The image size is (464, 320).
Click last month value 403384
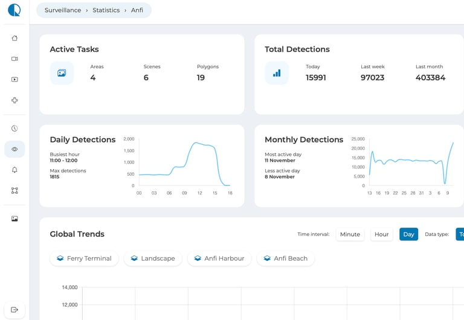430,78
